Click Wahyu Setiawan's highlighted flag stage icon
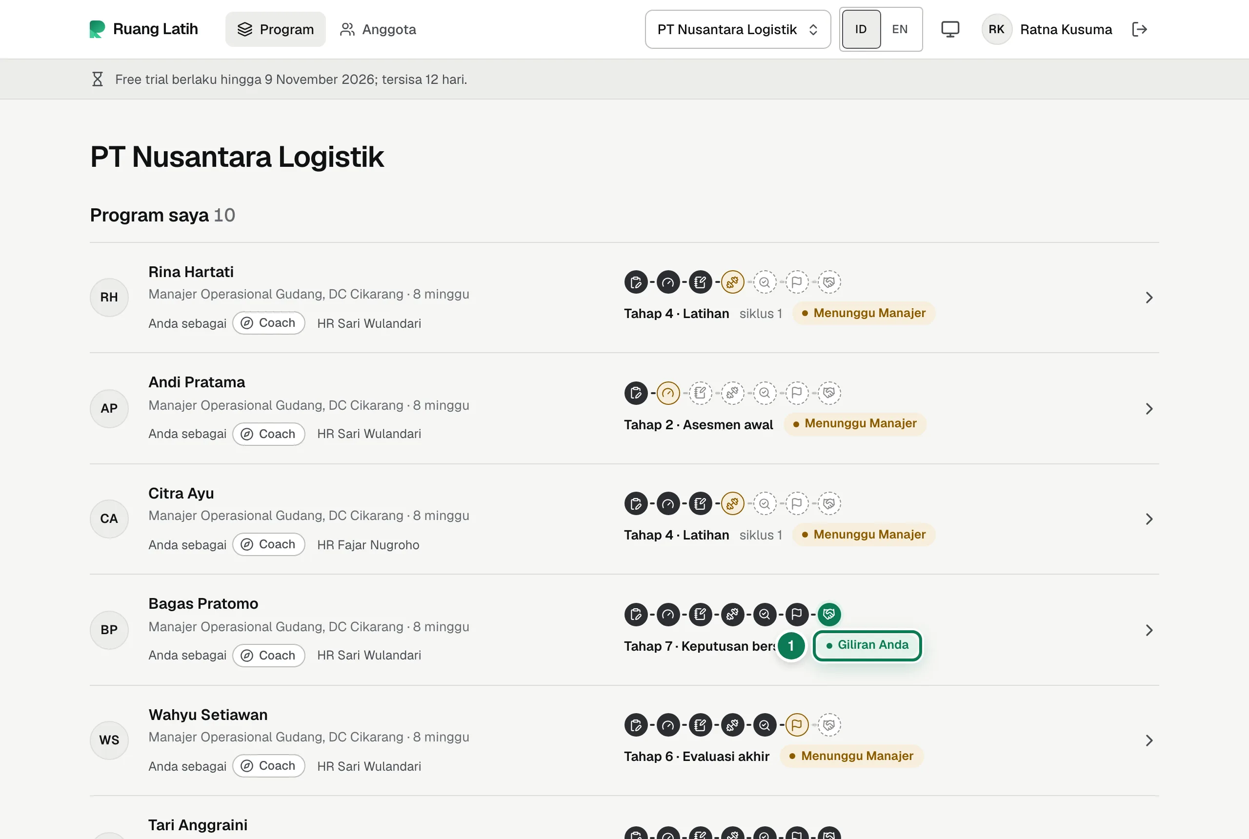 click(796, 725)
